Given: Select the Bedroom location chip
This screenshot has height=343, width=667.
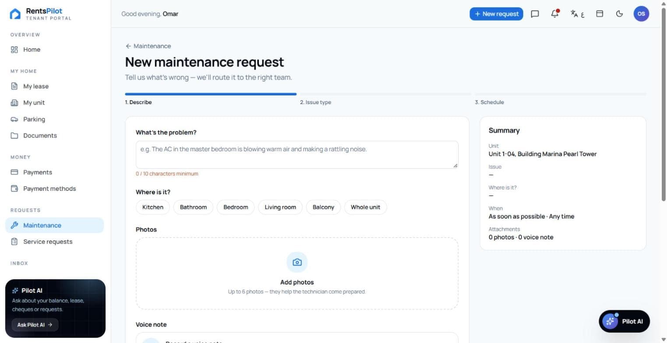Looking at the screenshot, I should (236, 207).
